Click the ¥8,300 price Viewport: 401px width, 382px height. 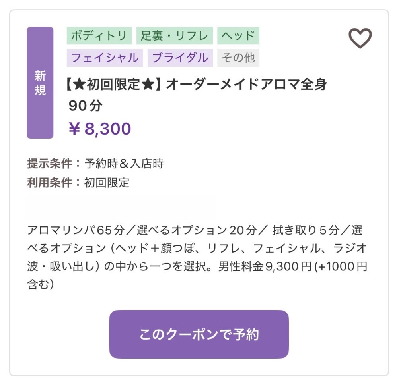tap(100, 129)
